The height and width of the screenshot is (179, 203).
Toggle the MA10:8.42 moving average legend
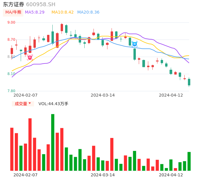[62, 12]
